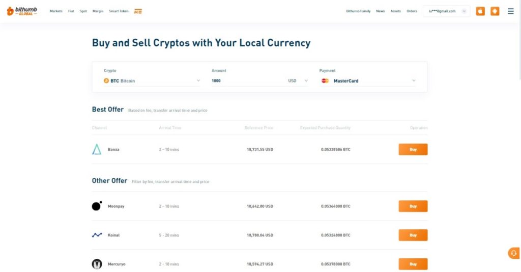The image size is (521, 272).
Task: Go to the Margin menu item
Action: [x=98, y=11]
